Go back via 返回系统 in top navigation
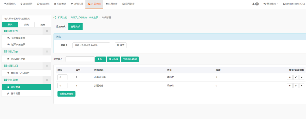The image size is (306, 119). 10,4
